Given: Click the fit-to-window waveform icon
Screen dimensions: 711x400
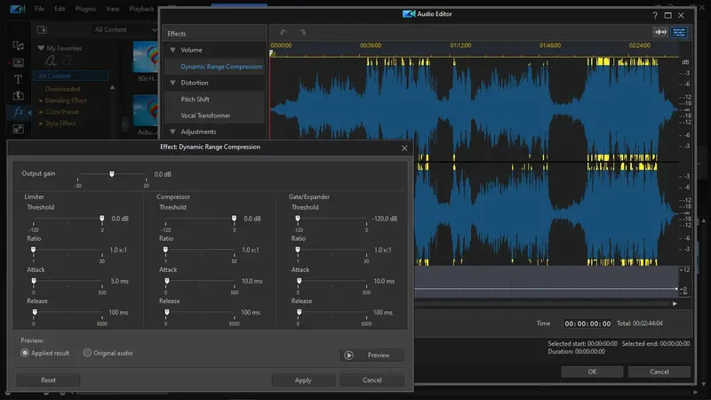Looking at the screenshot, I should click(x=660, y=32).
